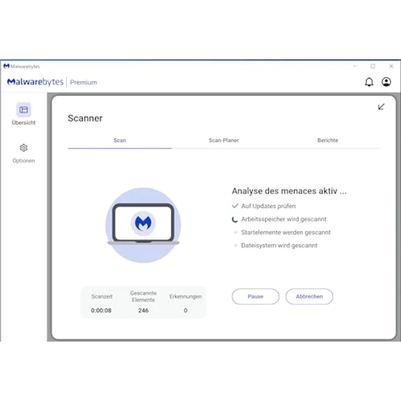Click 'Dateisystem wird gescannt' step text
The image size is (401, 401).
(x=280, y=246)
